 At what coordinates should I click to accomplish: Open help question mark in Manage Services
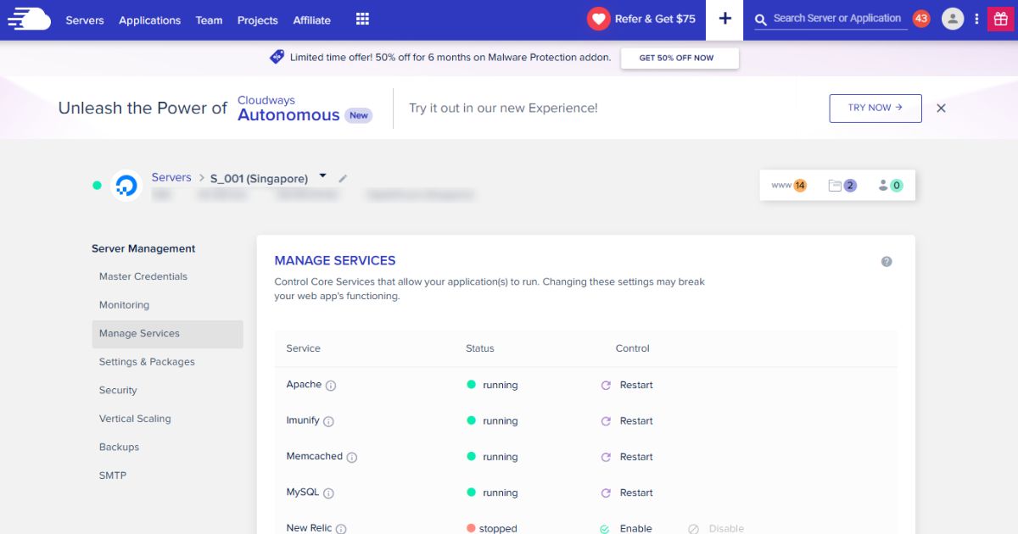[887, 262]
